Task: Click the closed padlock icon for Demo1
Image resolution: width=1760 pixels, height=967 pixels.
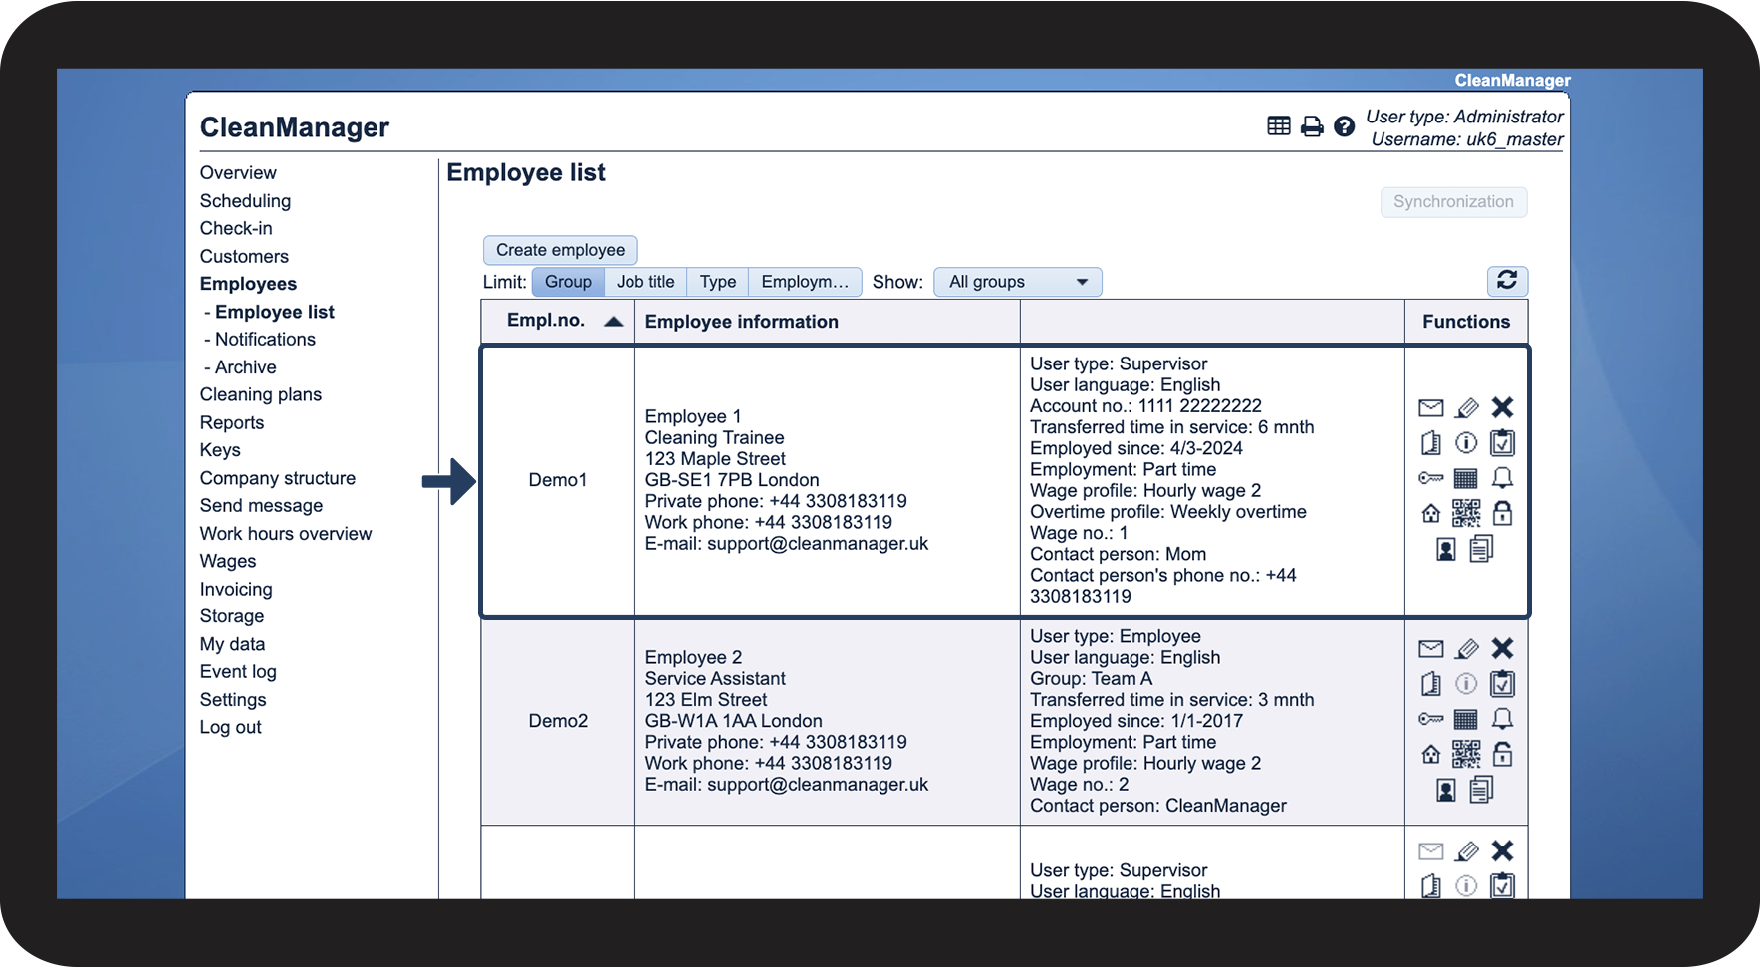Action: pos(1502,513)
